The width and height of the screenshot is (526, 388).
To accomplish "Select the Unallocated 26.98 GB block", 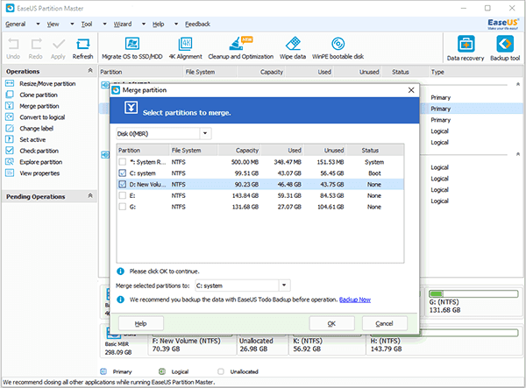I will click(x=263, y=345).
